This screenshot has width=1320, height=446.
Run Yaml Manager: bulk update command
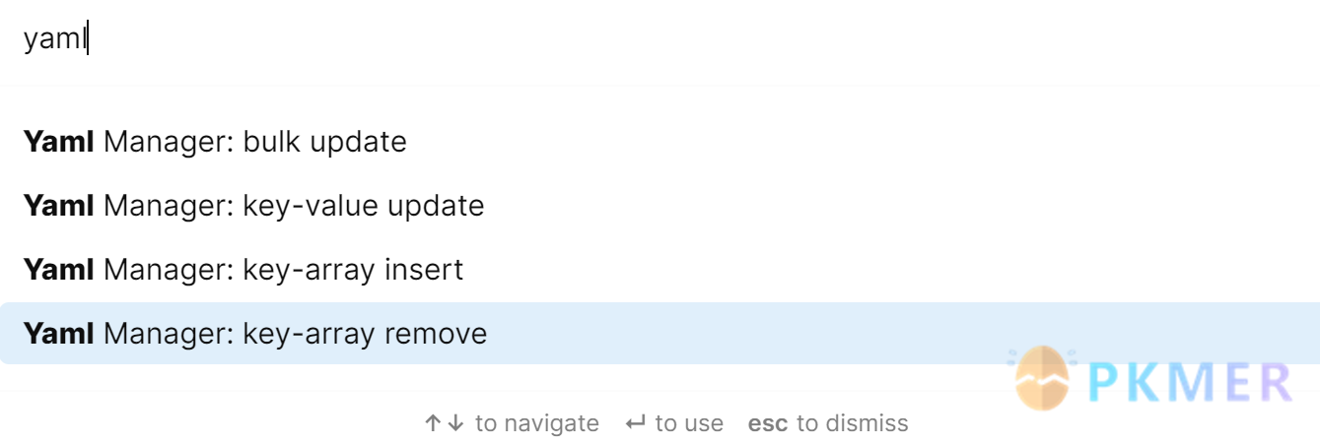[x=660, y=142]
